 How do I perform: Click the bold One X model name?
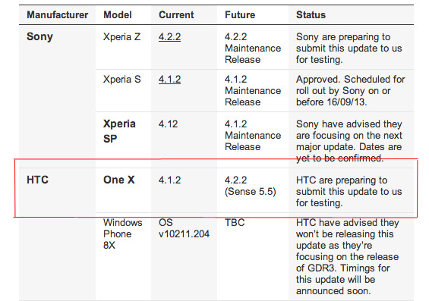coord(119,180)
